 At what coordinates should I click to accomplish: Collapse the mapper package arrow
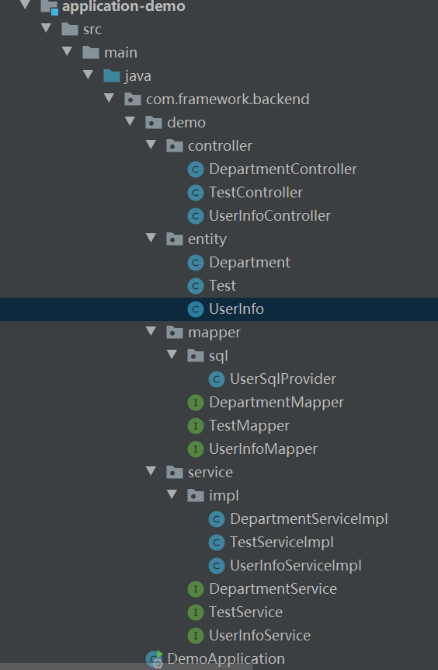pyautogui.click(x=151, y=331)
